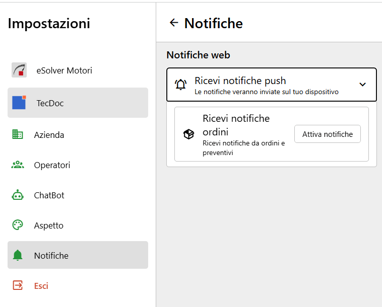The width and height of the screenshot is (382, 307).
Task: Click the ChatBot robot icon
Action: coord(18,195)
